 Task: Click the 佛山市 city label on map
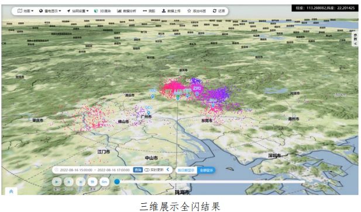click(x=123, y=121)
